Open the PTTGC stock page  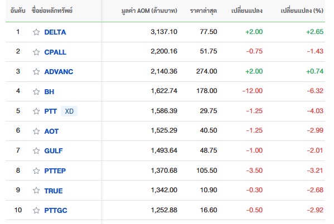pos(56,211)
